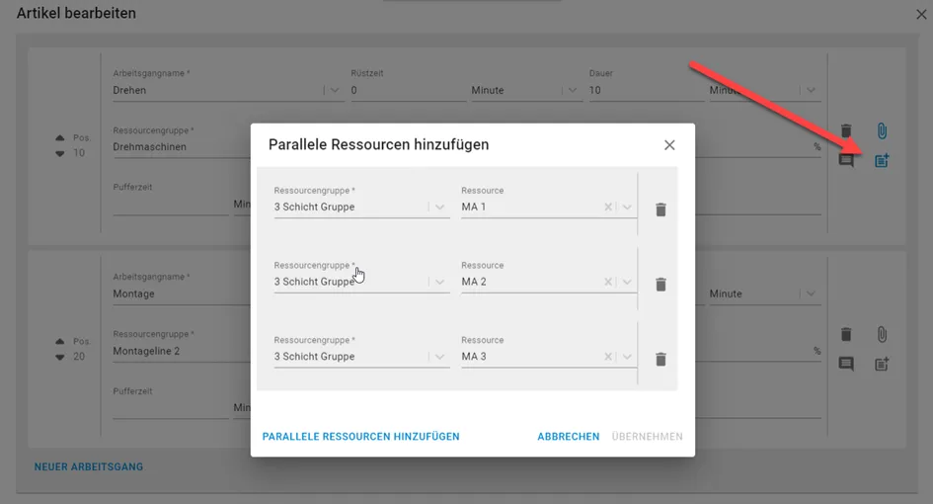Clear the MA 1 resource selection
Screen dimensions: 933x504
pos(607,207)
